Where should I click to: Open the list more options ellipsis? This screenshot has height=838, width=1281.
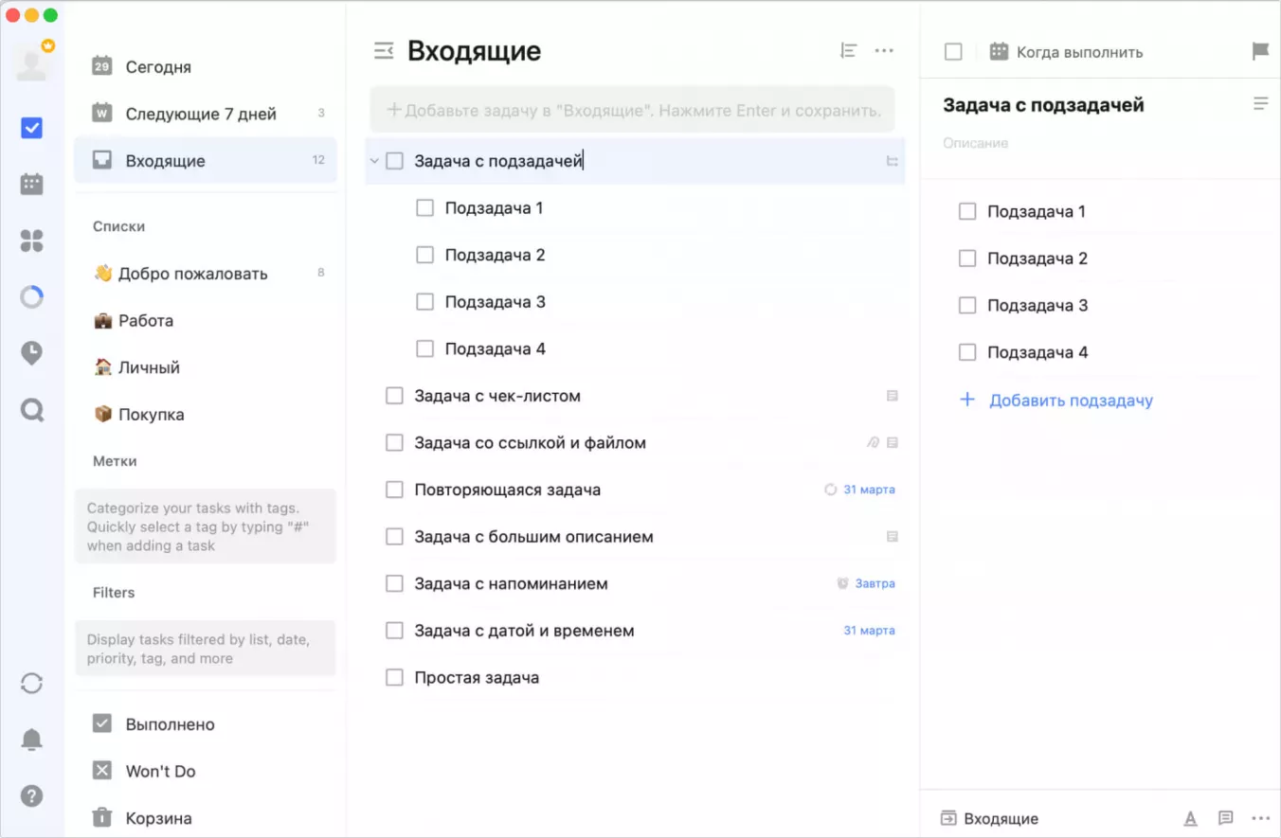(884, 51)
